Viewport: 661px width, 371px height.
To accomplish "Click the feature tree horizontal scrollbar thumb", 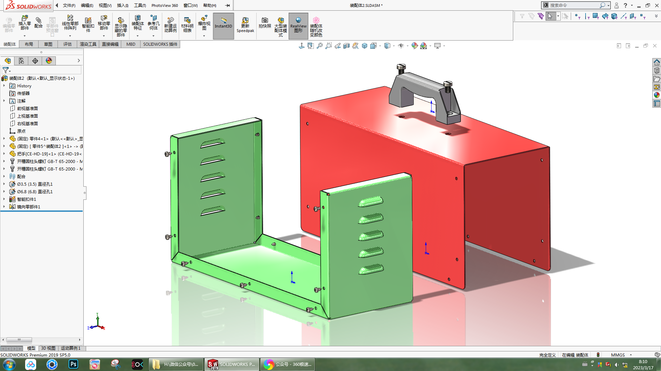I will 19,340.
